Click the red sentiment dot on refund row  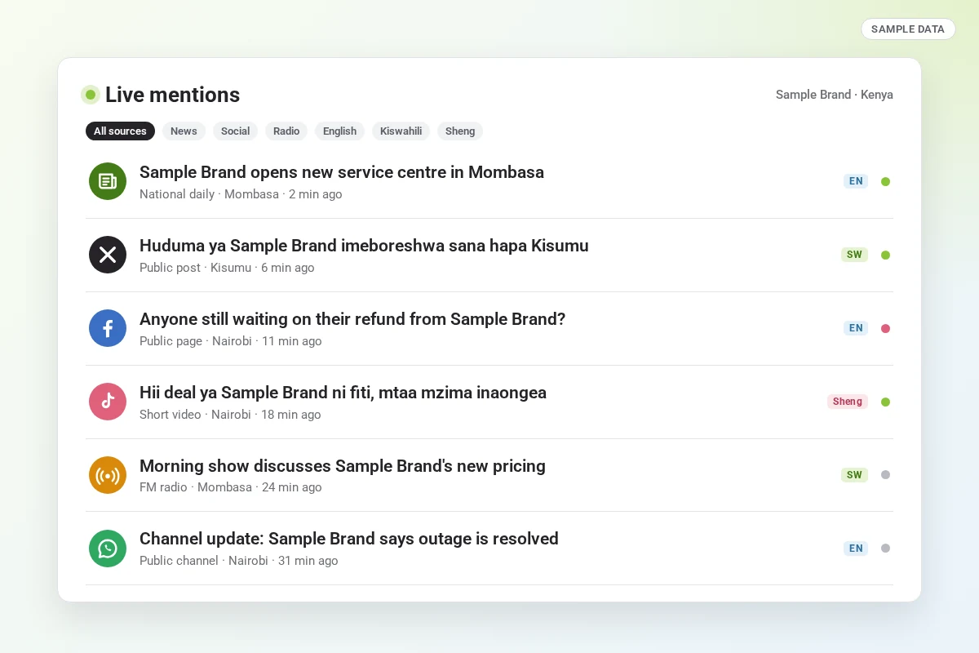885,328
